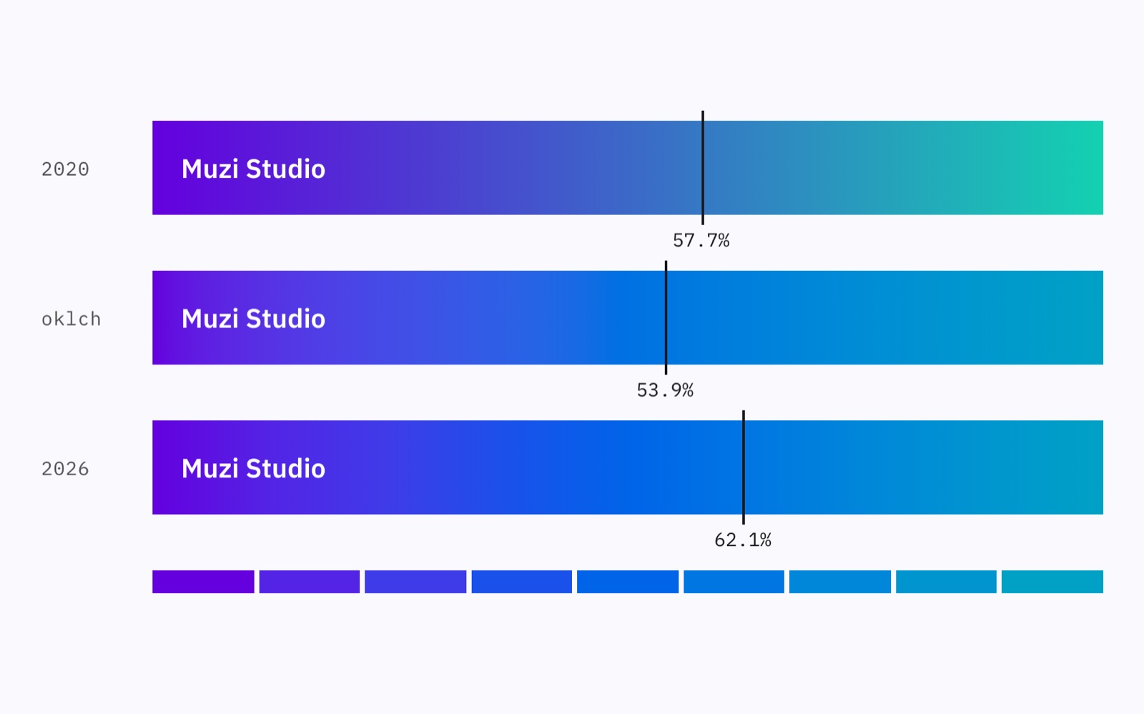The image size is (1144, 714).
Task: Select the second indigo swatch
Action: pos(310,582)
